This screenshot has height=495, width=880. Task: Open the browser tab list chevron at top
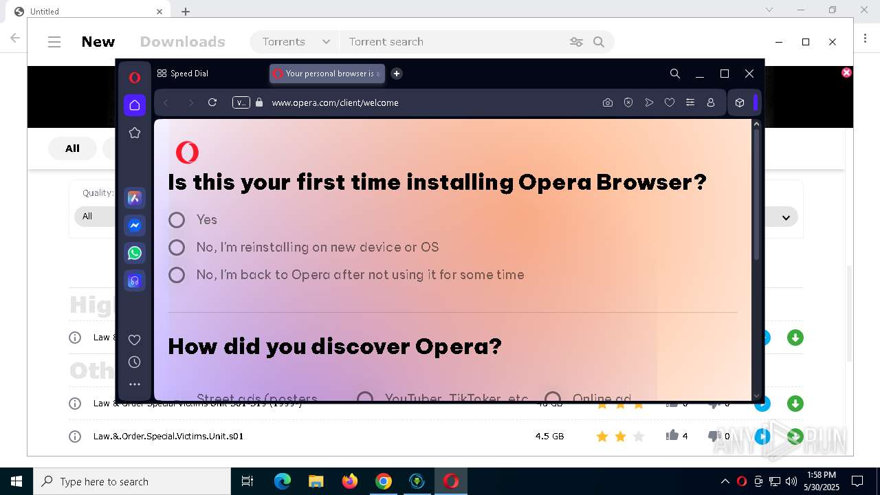769,10
